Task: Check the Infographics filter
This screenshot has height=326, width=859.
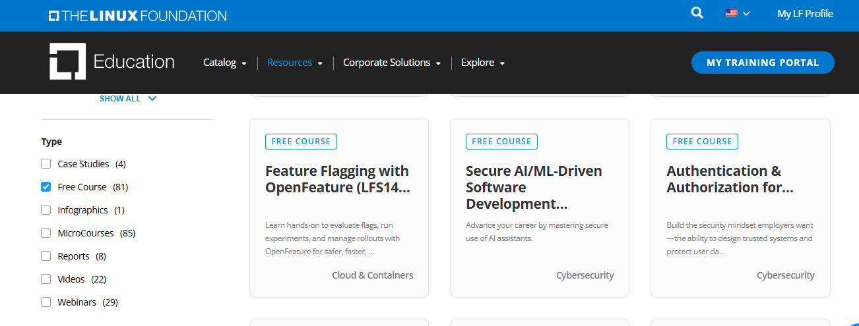Action: 46,210
